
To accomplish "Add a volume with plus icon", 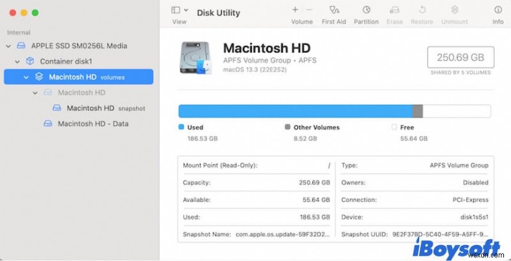I will coord(295,10).
